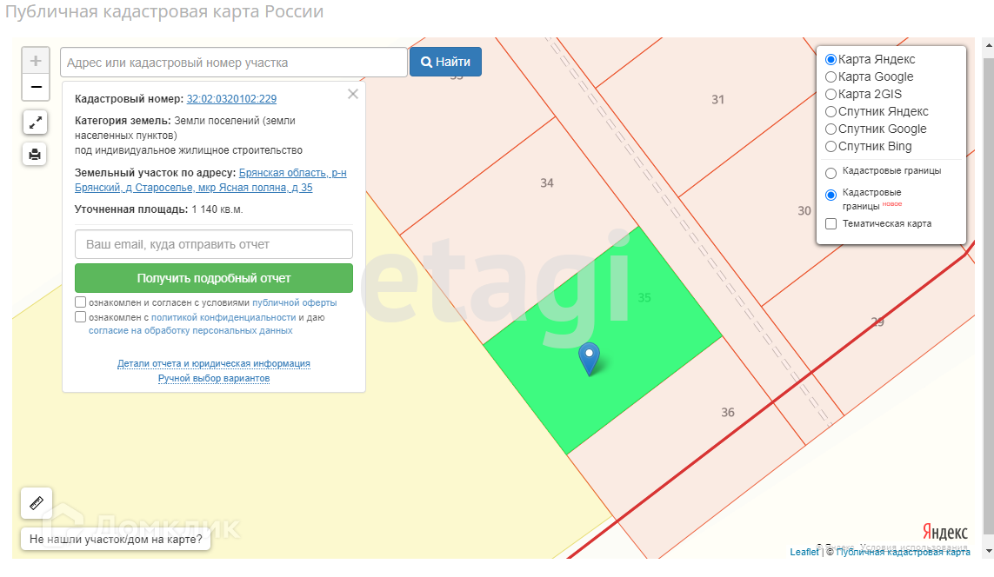
Task: Zoom in the map with plus button
Action: point(36,61)
